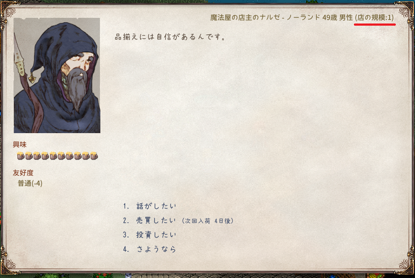
Task: Say さようなら to end conversation
Action: pyautogui.click(x=150, y=249)
